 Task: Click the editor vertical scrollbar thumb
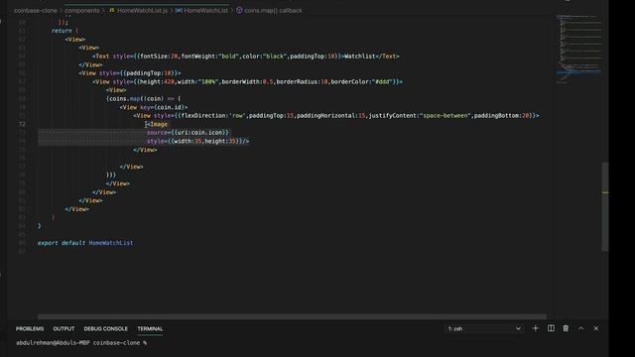pos(605,206)
